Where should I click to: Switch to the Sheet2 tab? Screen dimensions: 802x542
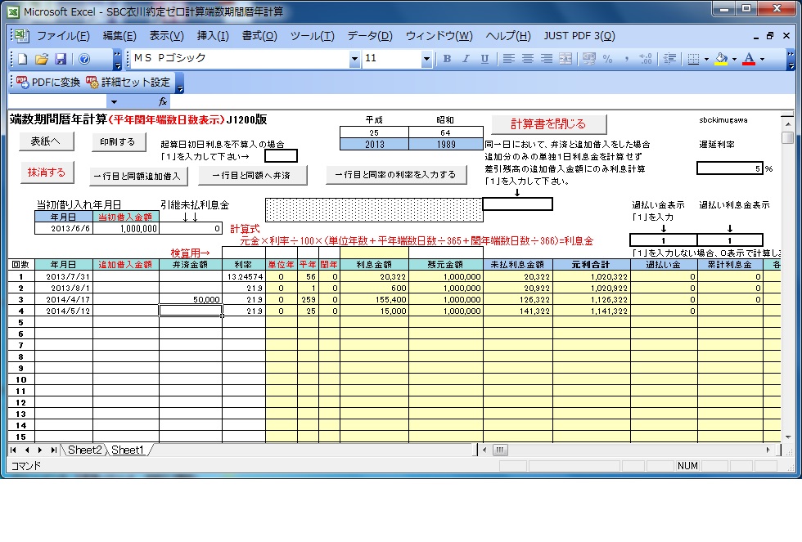click(x=84, y=450)
